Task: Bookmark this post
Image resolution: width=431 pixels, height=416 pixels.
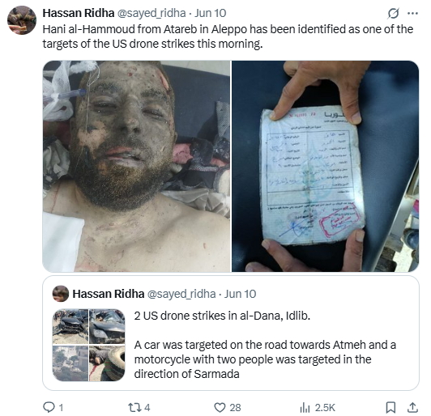Action: [390, 407]
